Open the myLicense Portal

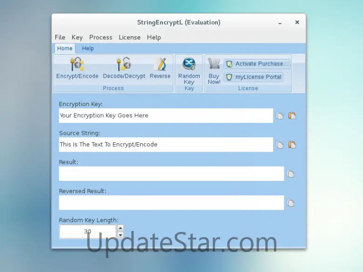(x=254, y=77)
